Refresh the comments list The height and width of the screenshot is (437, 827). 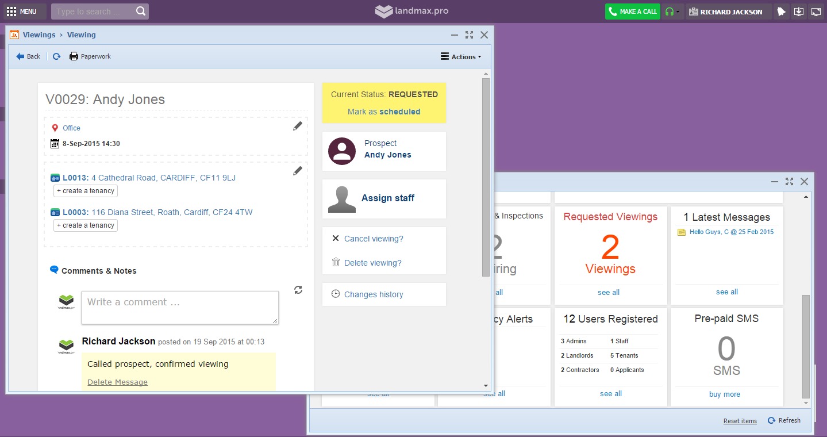(x=298, y=290)
